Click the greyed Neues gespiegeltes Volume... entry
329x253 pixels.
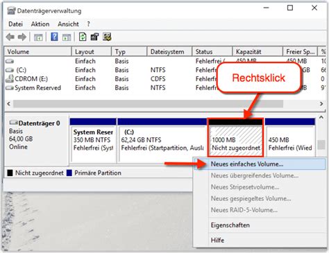point(259,198)
